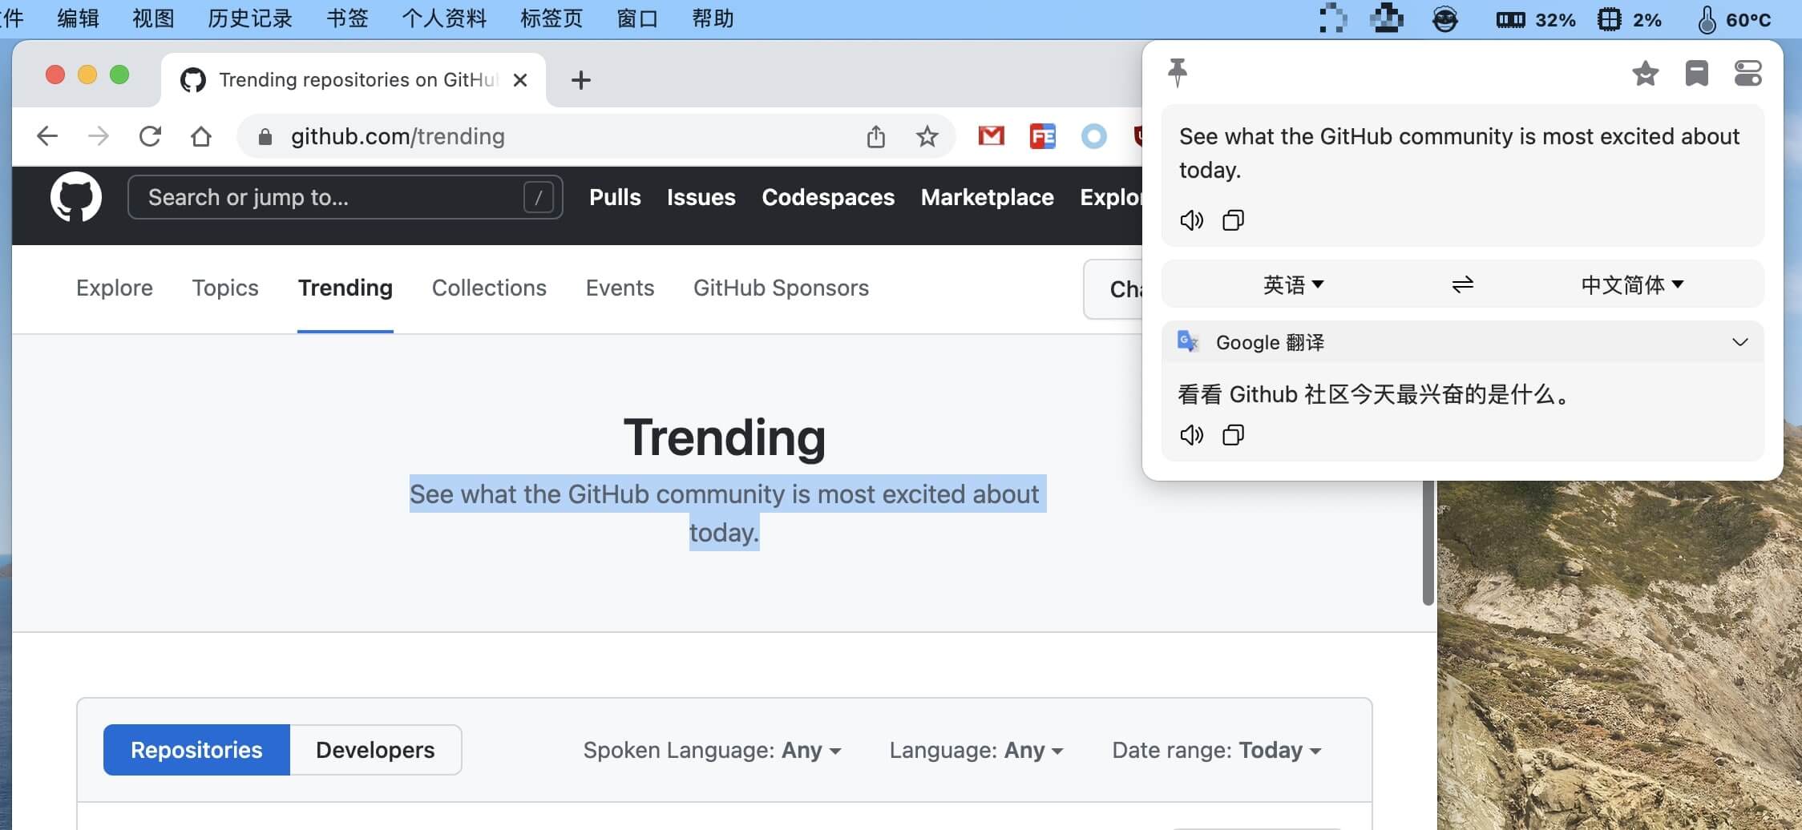Click the star favorite icon in translator

[1645, 74]
